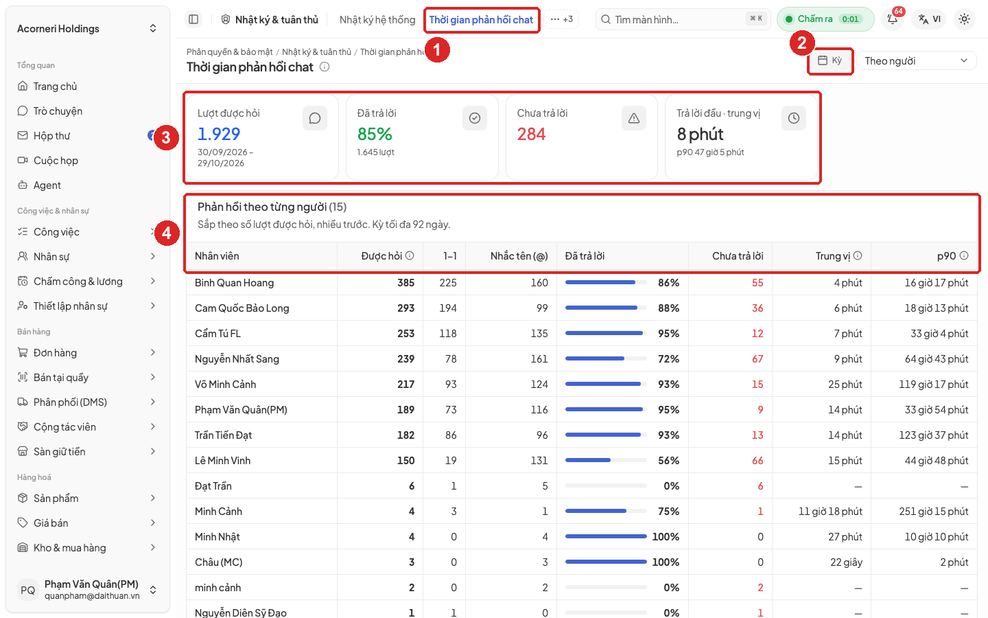Click the Chấm ra clock-out button
988x618 pixels.
(x=825, y=19)
